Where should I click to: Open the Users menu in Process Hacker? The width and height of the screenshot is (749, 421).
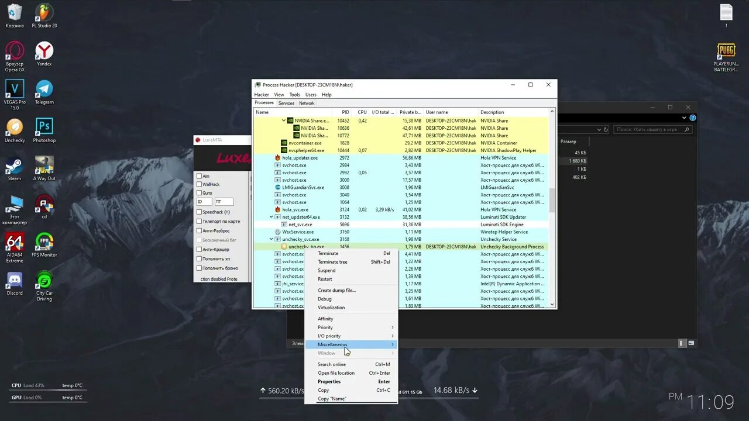click(311, 95)
